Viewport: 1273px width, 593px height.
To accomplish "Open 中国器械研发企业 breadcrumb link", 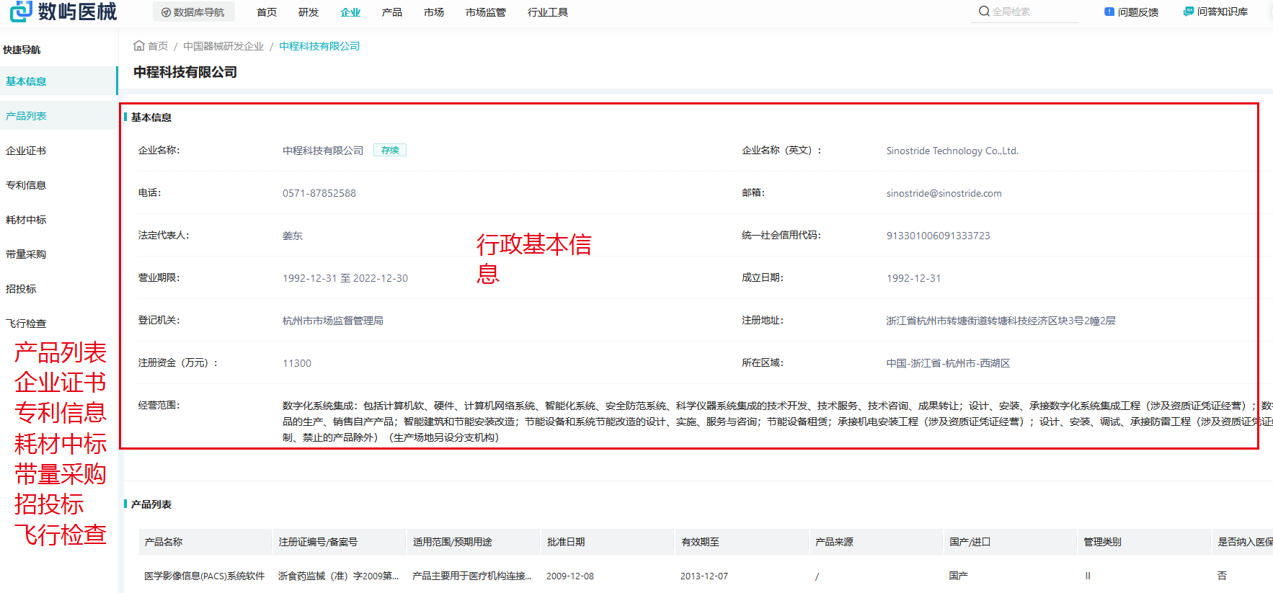I will click(223, 46).
